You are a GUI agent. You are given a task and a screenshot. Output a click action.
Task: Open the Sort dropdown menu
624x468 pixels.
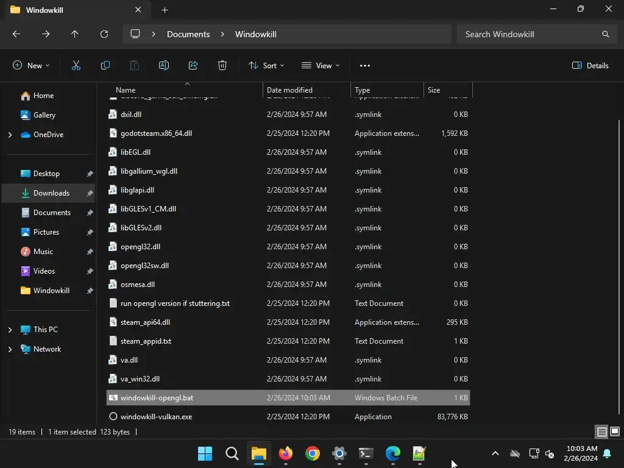pos(266,66)
